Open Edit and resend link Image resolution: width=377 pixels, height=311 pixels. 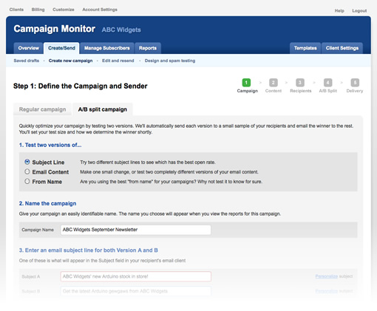tap(118, 61)
